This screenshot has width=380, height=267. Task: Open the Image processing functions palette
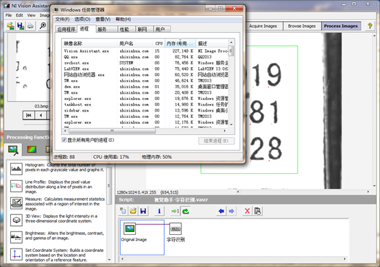click(x=13, y=150)
